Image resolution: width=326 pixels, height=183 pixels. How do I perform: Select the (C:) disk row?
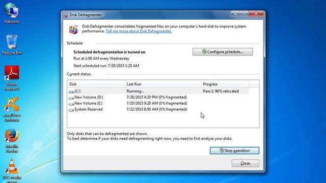158,91
